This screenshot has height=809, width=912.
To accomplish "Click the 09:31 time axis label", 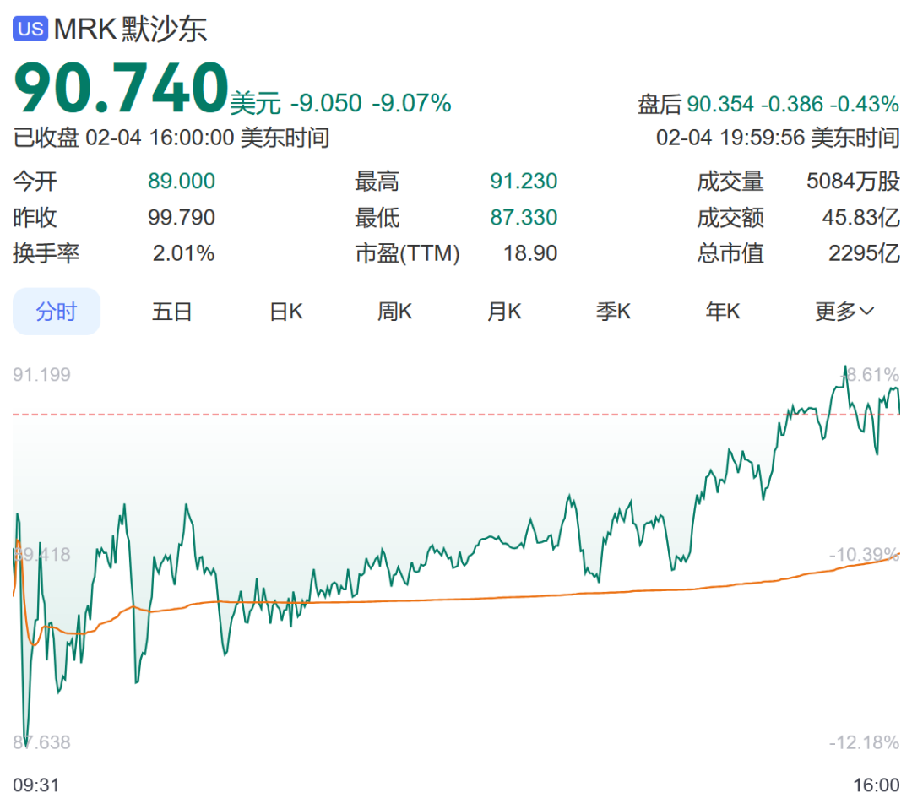I will pos(37,785).
